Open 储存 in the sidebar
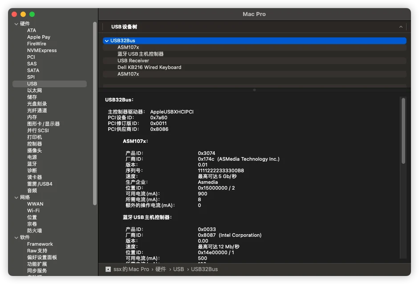Viewport: 419px width, 284px height. tap(32, 97)
